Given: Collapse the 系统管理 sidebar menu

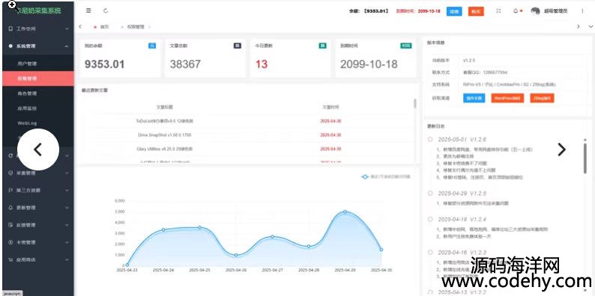Looking at the screenshot, I should coord(38,46).
